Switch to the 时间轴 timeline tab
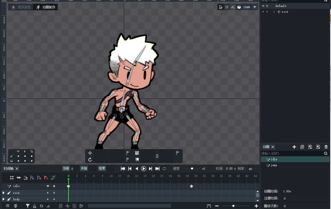This screenshot has width=331, height=209. 8,168
